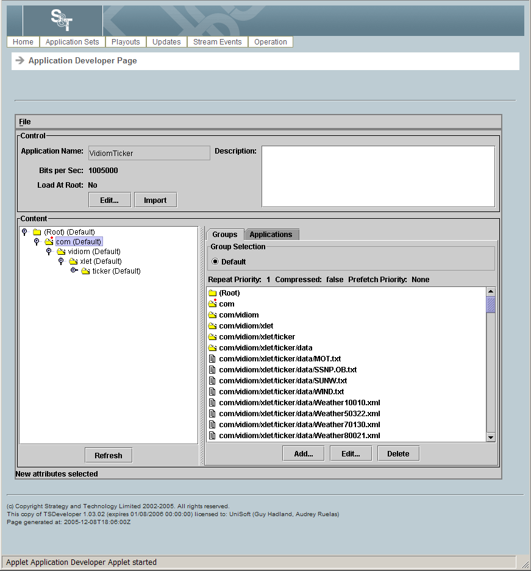
Task: Click the xlet folder icon in the tree
Action: (x=73, y=261)
